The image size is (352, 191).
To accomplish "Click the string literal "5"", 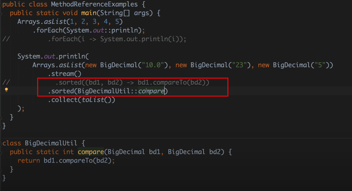I will (320, 65).
